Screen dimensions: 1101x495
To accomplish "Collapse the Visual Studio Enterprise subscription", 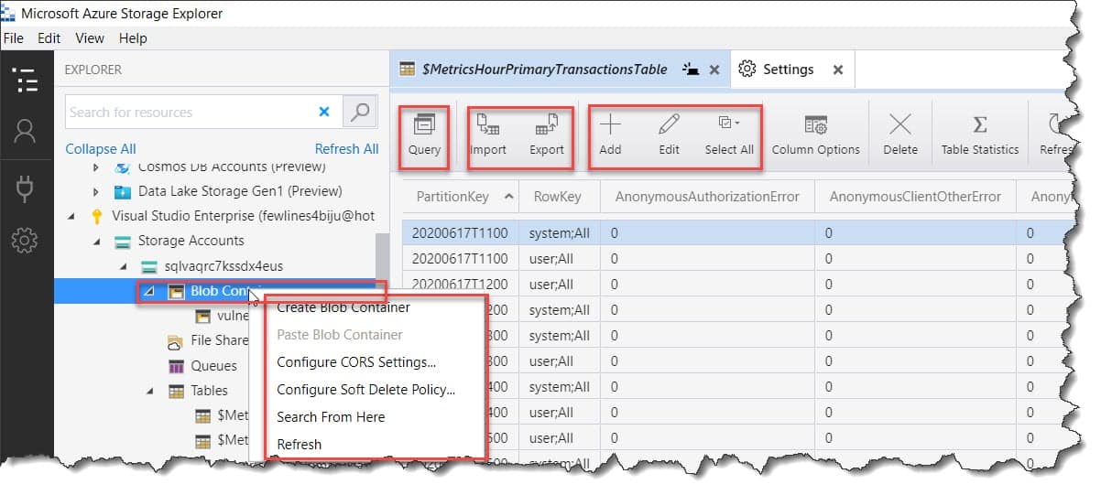I will point(72,216).
